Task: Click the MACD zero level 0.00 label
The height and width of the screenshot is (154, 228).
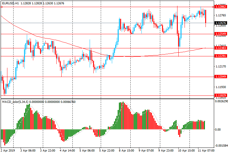Action: coord(218,129)
